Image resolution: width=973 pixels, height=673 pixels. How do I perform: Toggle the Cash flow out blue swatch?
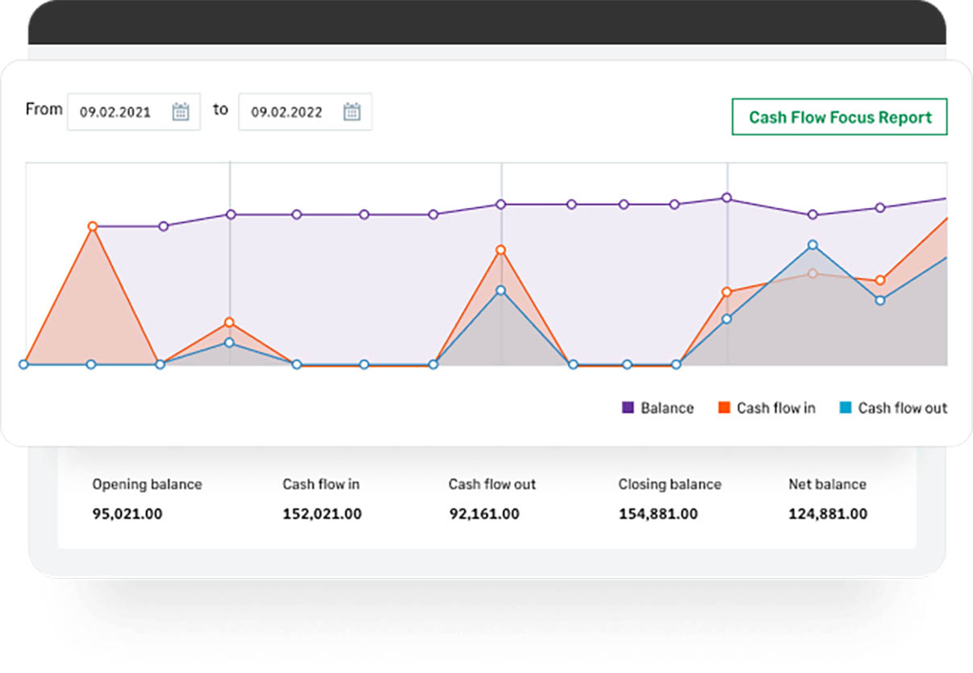click(845, 408)
